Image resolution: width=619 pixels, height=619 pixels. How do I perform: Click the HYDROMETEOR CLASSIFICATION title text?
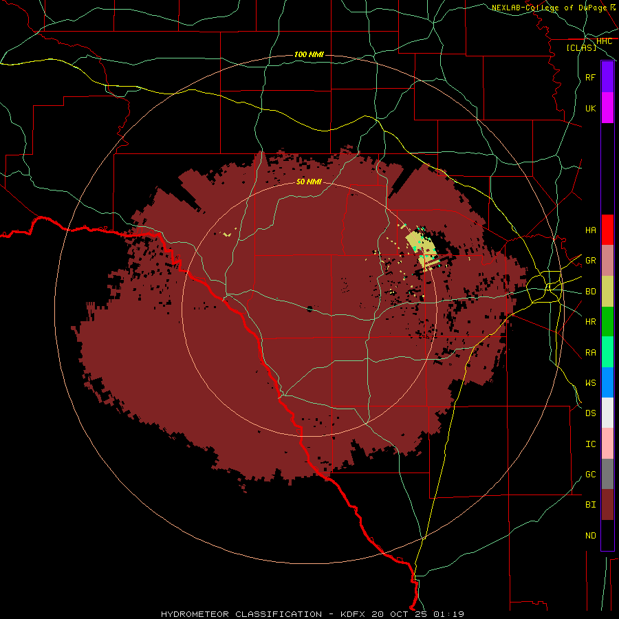(x=241, y=614)
